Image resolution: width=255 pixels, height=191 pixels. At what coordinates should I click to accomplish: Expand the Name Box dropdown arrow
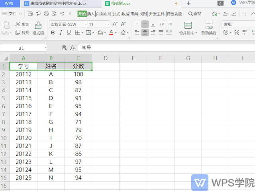point(45,48)
